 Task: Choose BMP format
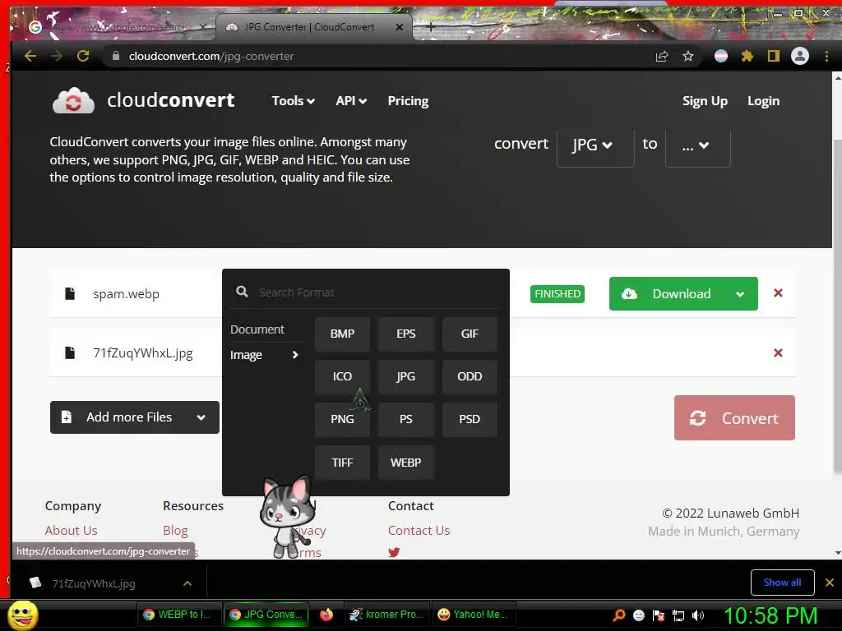(342, 334)
